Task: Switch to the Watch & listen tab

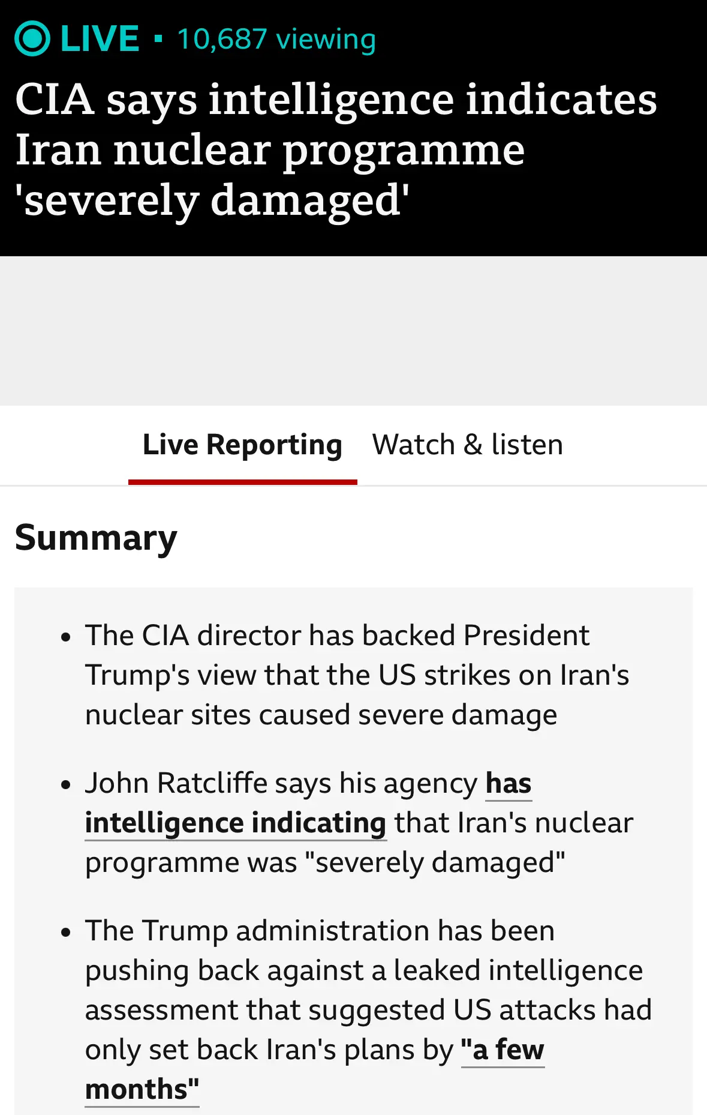Action: (468, 445)
